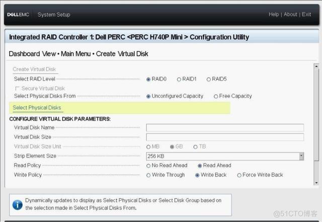
Task: Click the Virtual Disk Name field
Action: click(x=225, y=128)
